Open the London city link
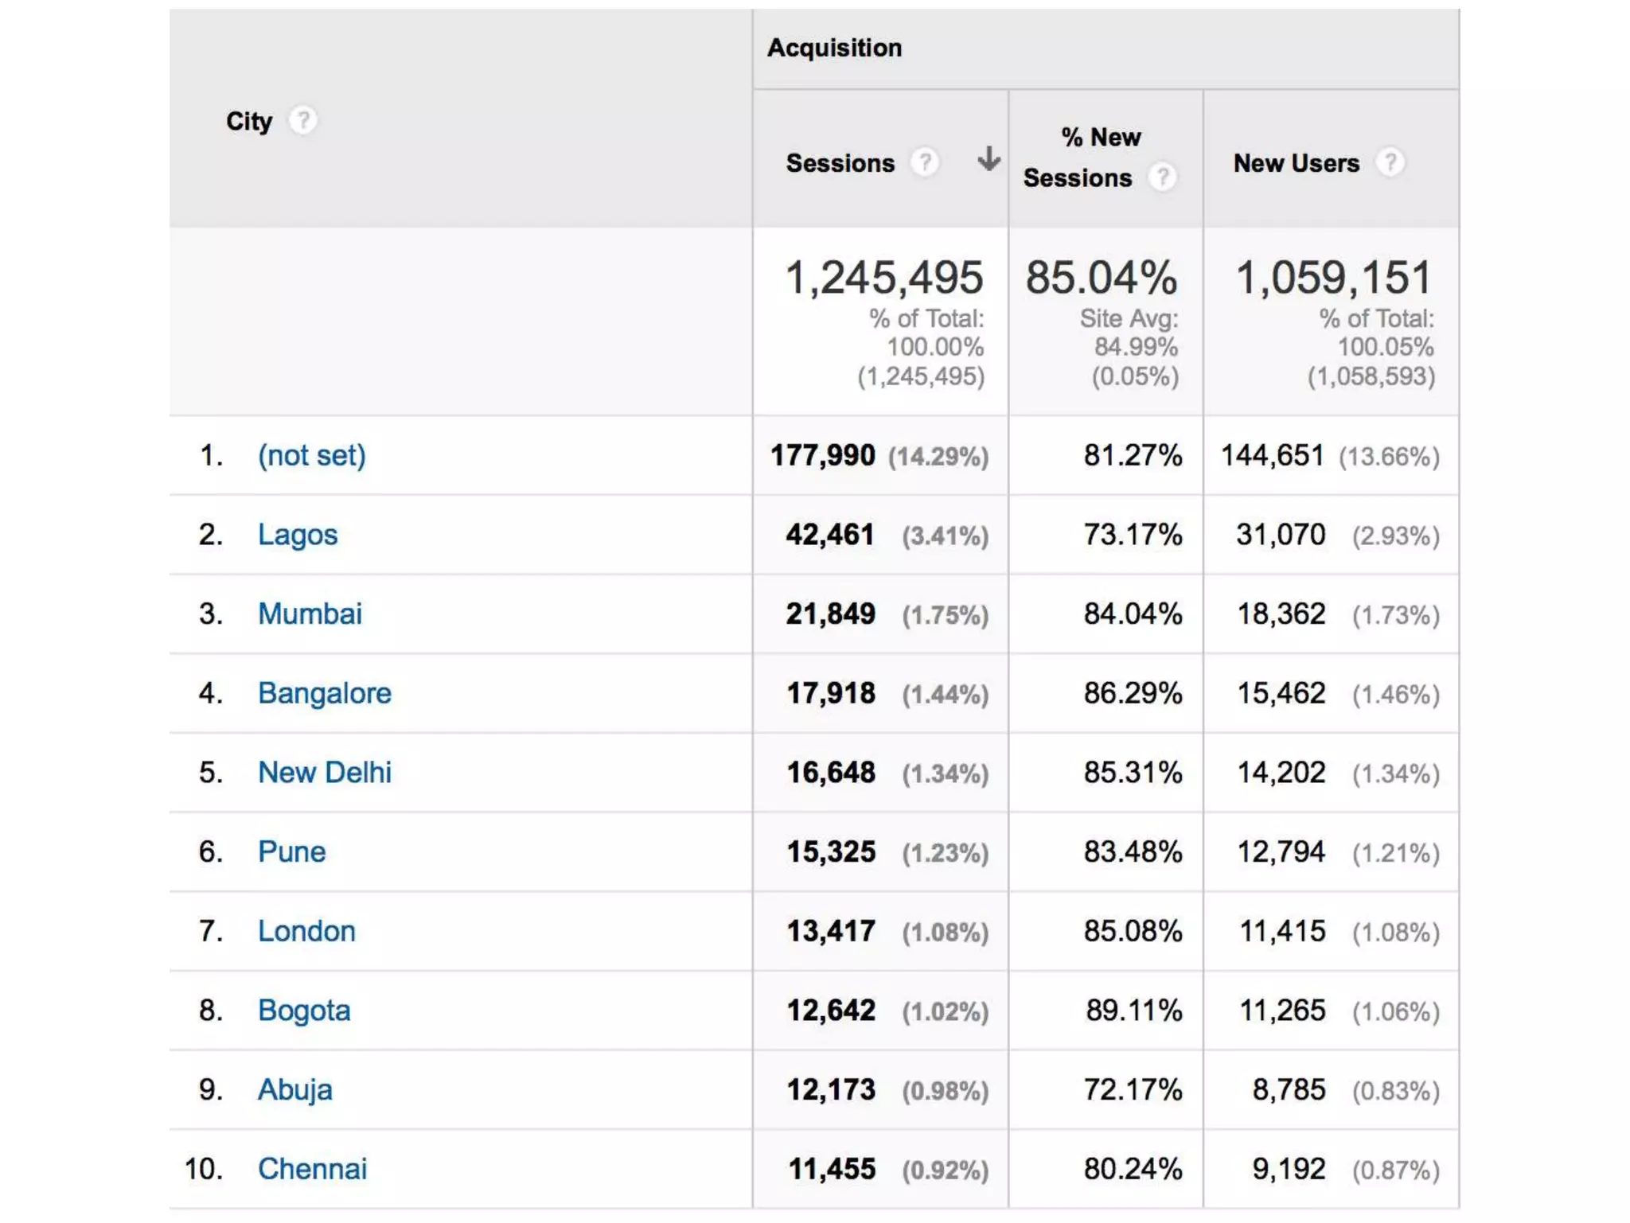The width and height of the screenshot is (1630, 1223). pyautogui.click(x=306, y=931)
